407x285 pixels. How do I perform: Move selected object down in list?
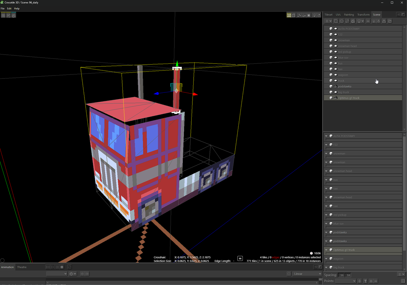[379, 21]
